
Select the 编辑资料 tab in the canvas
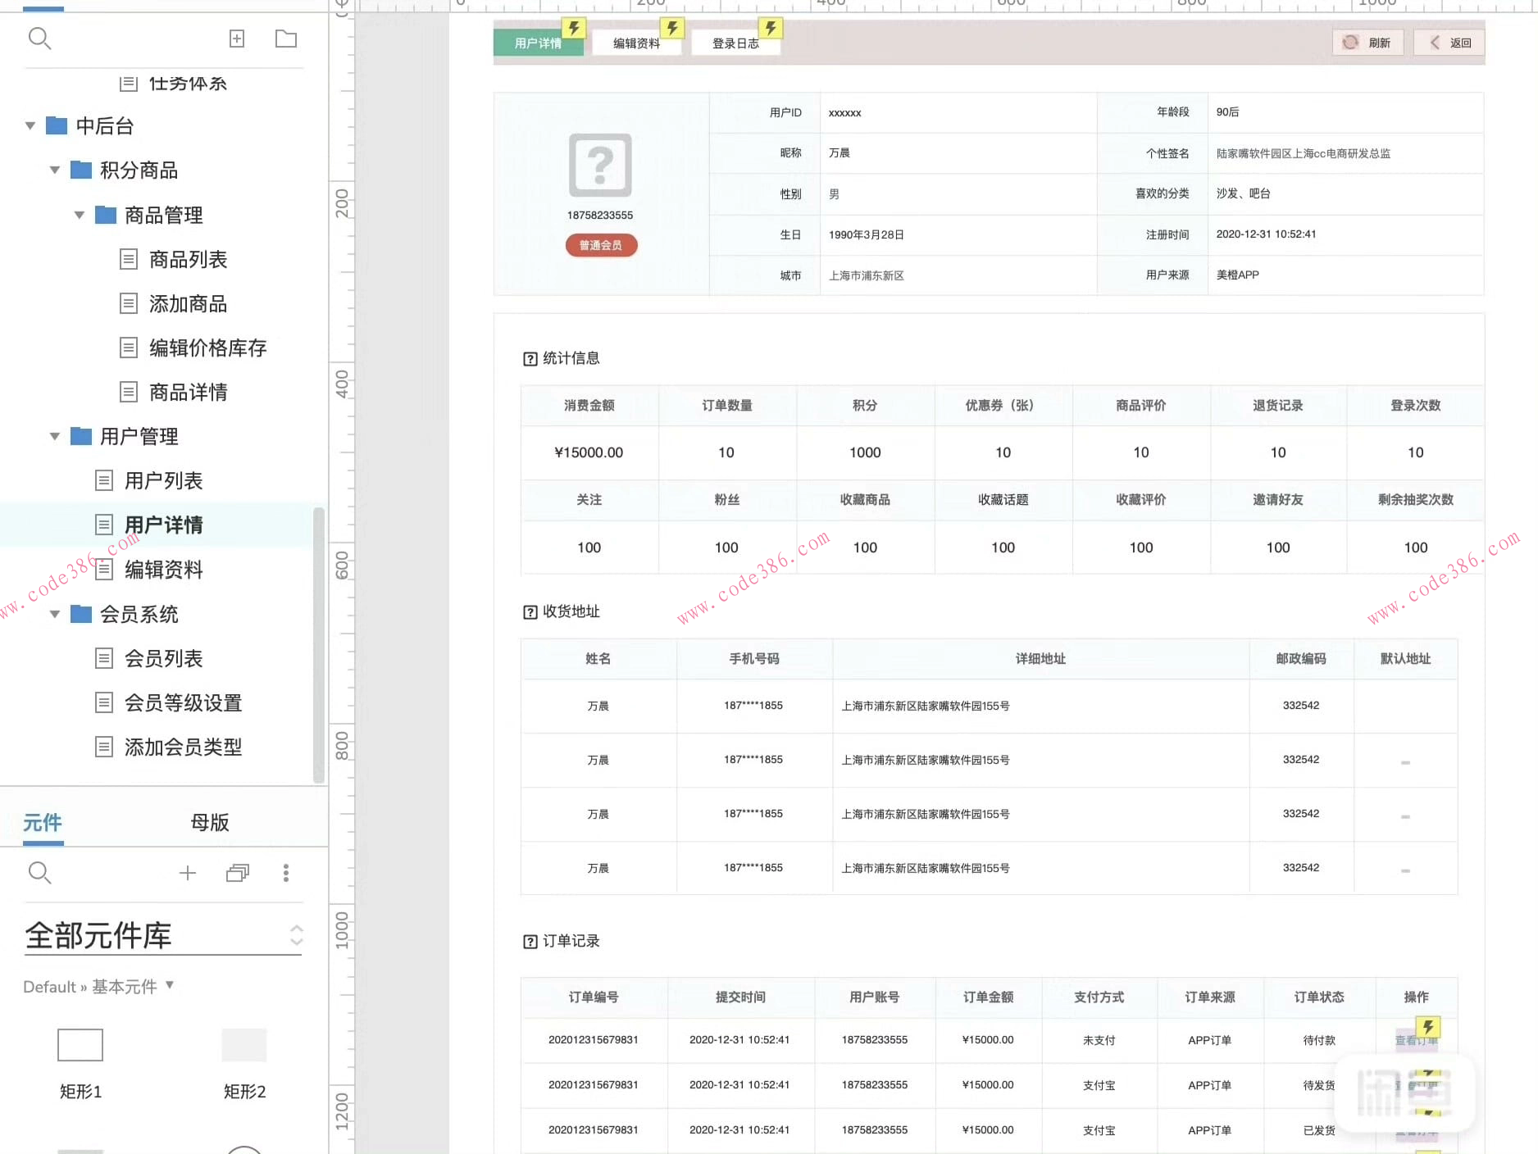click(x=636, y=43)
